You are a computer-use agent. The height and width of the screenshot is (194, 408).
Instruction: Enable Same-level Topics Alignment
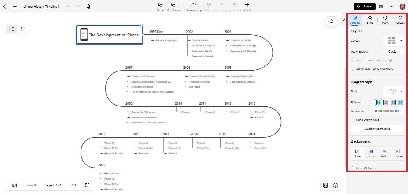[x=352, y=68]
